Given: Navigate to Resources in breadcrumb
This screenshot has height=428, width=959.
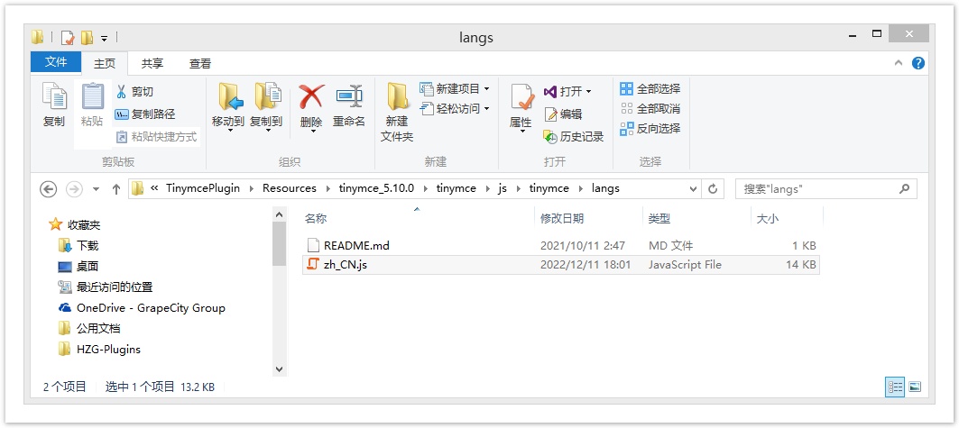Looking at the screenshot, I should [x=290, y=188].
